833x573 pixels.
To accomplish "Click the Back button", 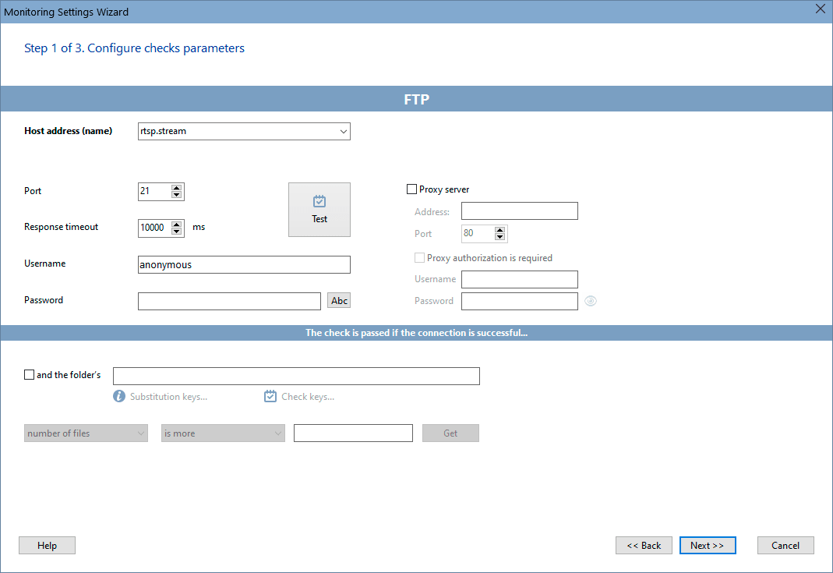I will tap(644, 545).
